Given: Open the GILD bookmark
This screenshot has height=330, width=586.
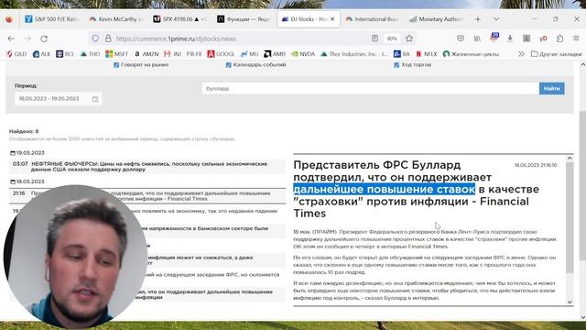Looking at the screenshot, I should (16, 54).
